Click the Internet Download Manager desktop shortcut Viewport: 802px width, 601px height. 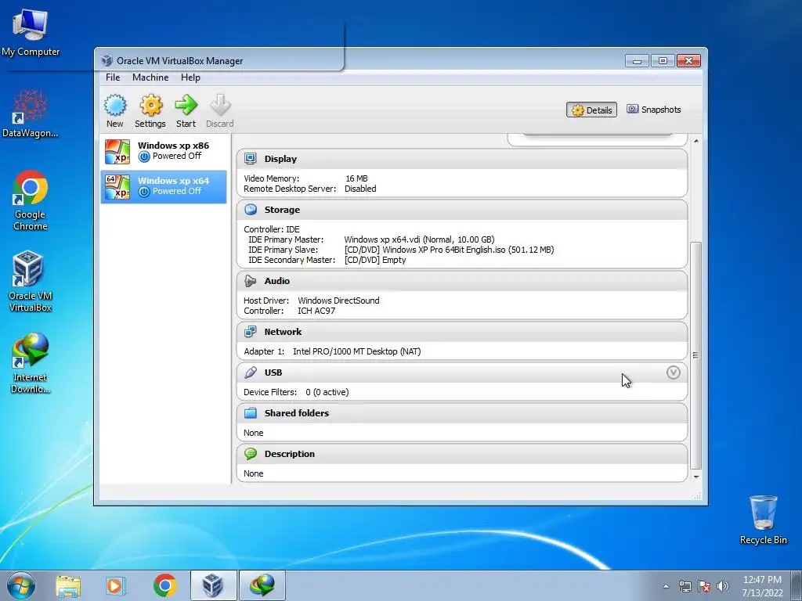pos(31,363)
